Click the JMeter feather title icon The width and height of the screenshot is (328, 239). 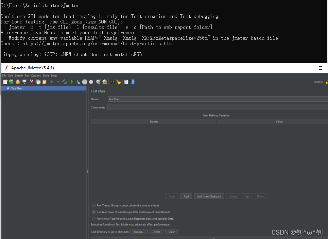6,68
